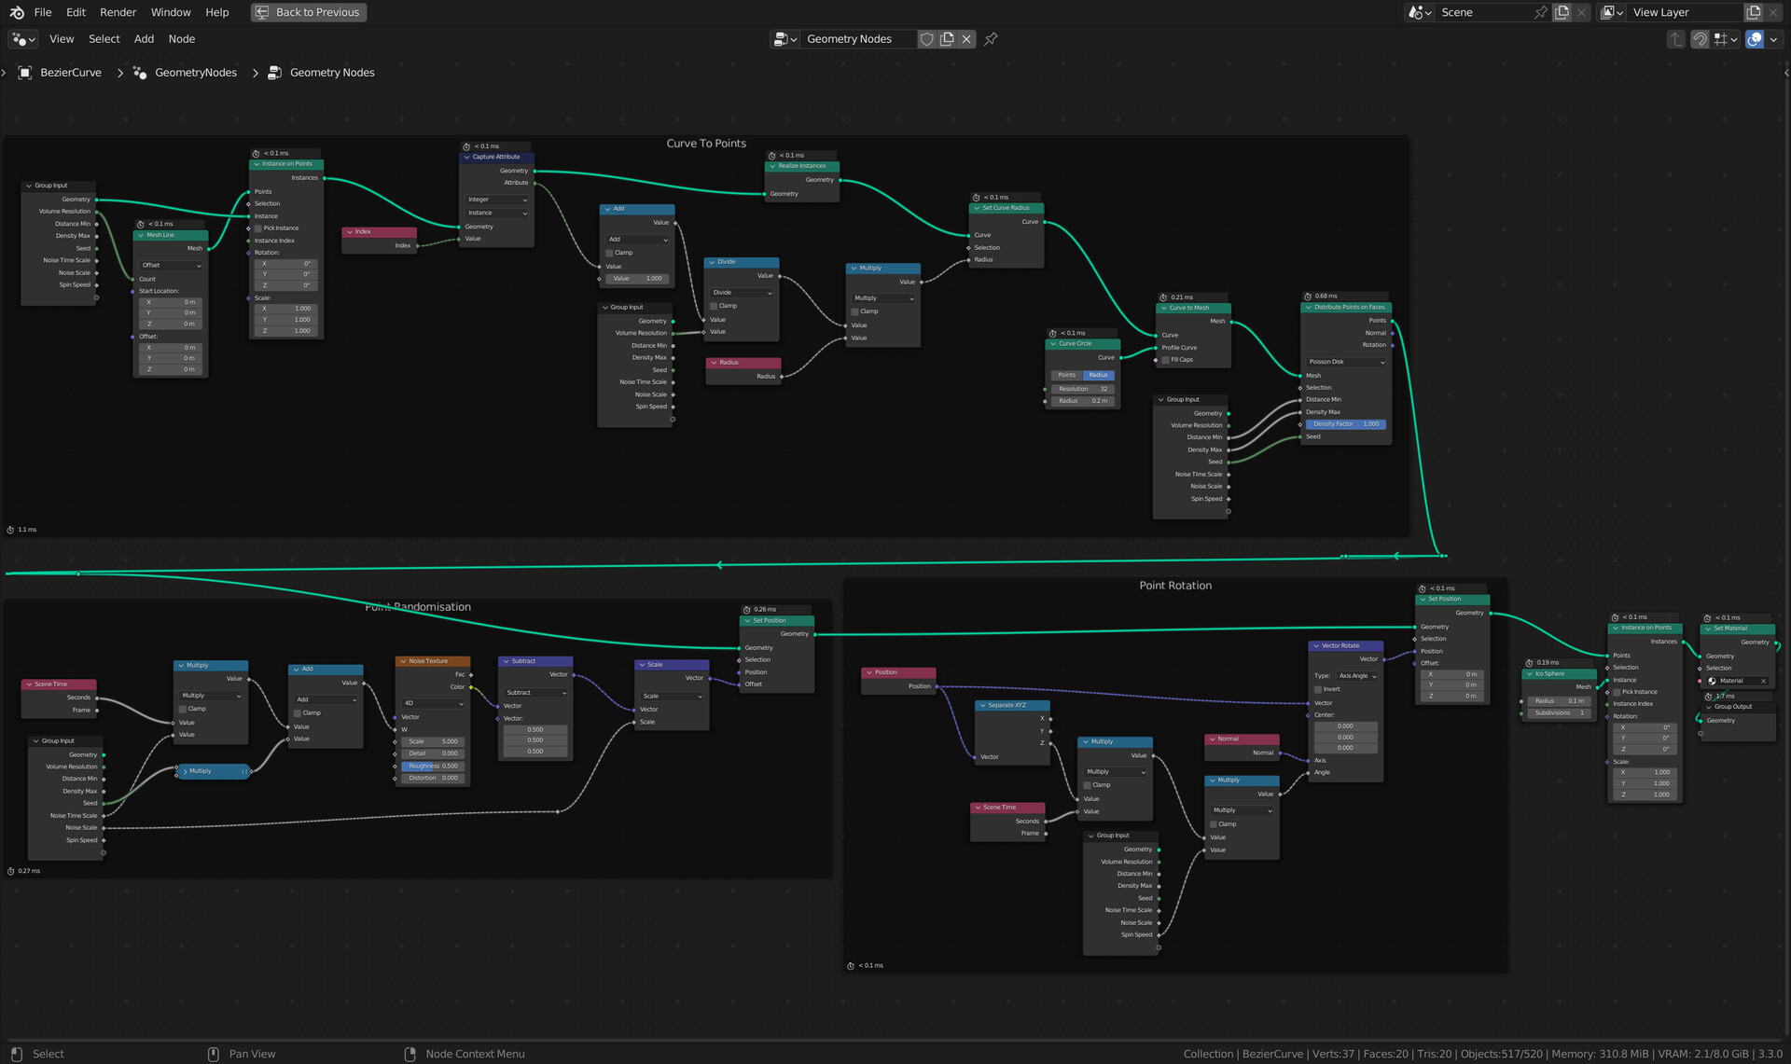This screenshot has width=1791, height=1064.
Task: Open Axis Angle type dropdown
Action: click(1357, 676)
